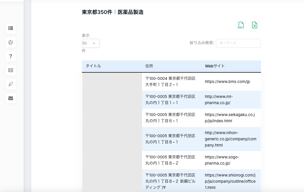
Task: Click the https://www.bms.com/jp website cell
Action: point(231,82)
